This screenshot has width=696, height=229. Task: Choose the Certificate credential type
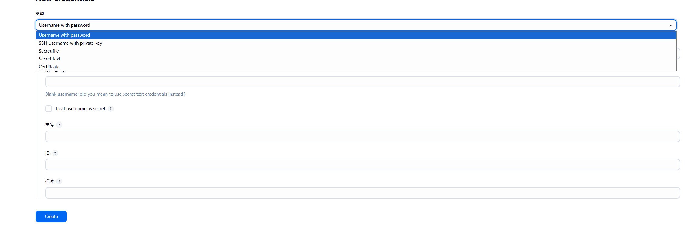(49, 67)
